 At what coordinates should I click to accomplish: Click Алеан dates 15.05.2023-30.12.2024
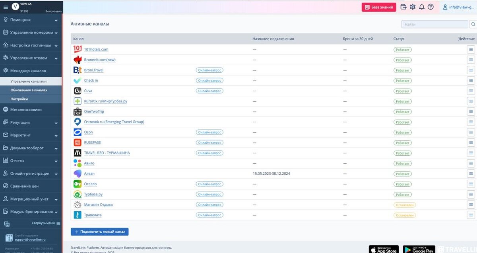point(272,174)
